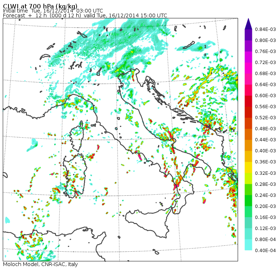The width and height of the screenshot is (280, 269).
Task: Click the 0.40E-03 legend label
Action: coord(265,151)
